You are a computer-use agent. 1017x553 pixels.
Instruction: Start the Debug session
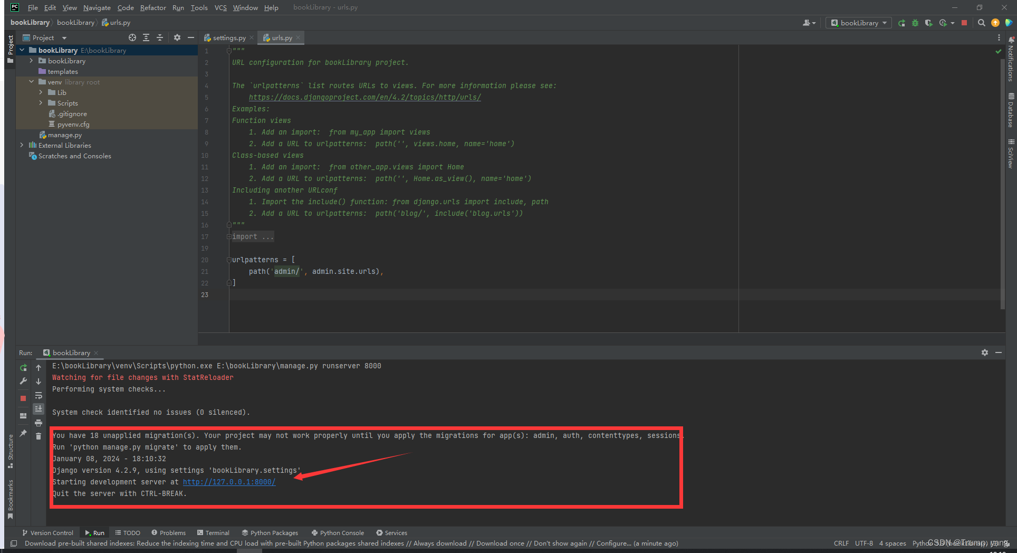coord(915,23)
